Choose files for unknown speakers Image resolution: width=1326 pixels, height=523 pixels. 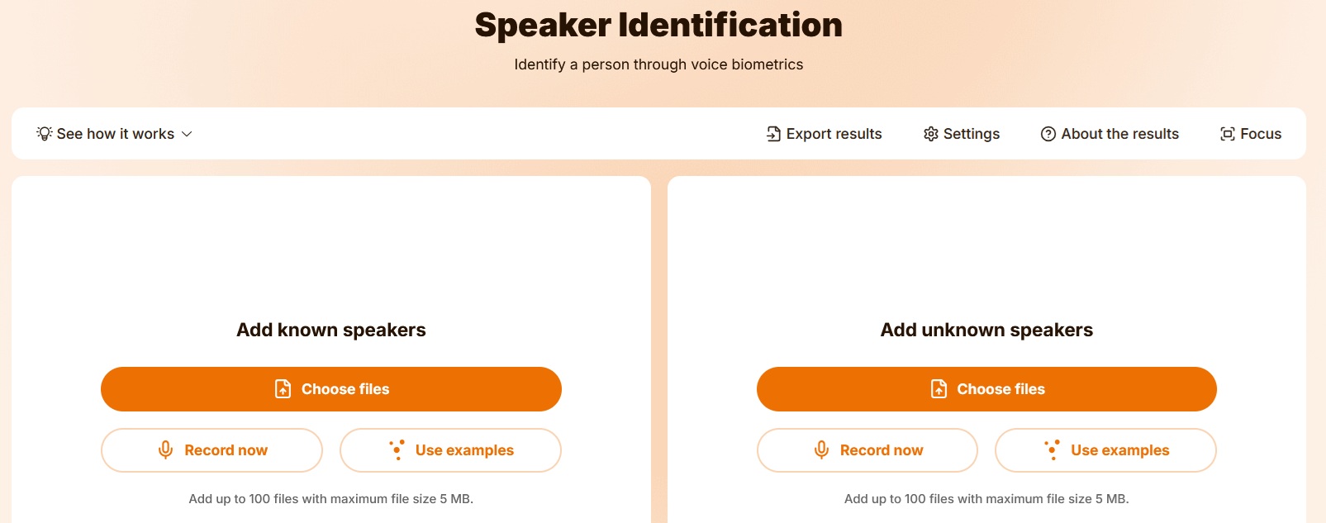click(x=986, y=389)
